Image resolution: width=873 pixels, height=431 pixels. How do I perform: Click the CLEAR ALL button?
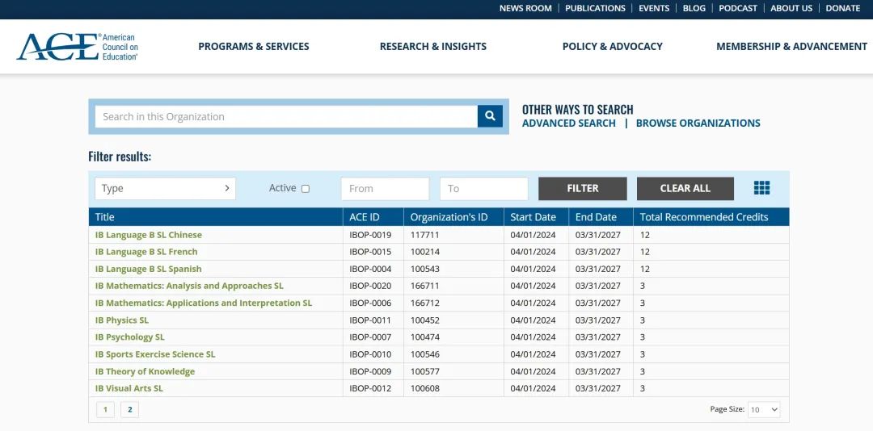(x=685, y=189)
